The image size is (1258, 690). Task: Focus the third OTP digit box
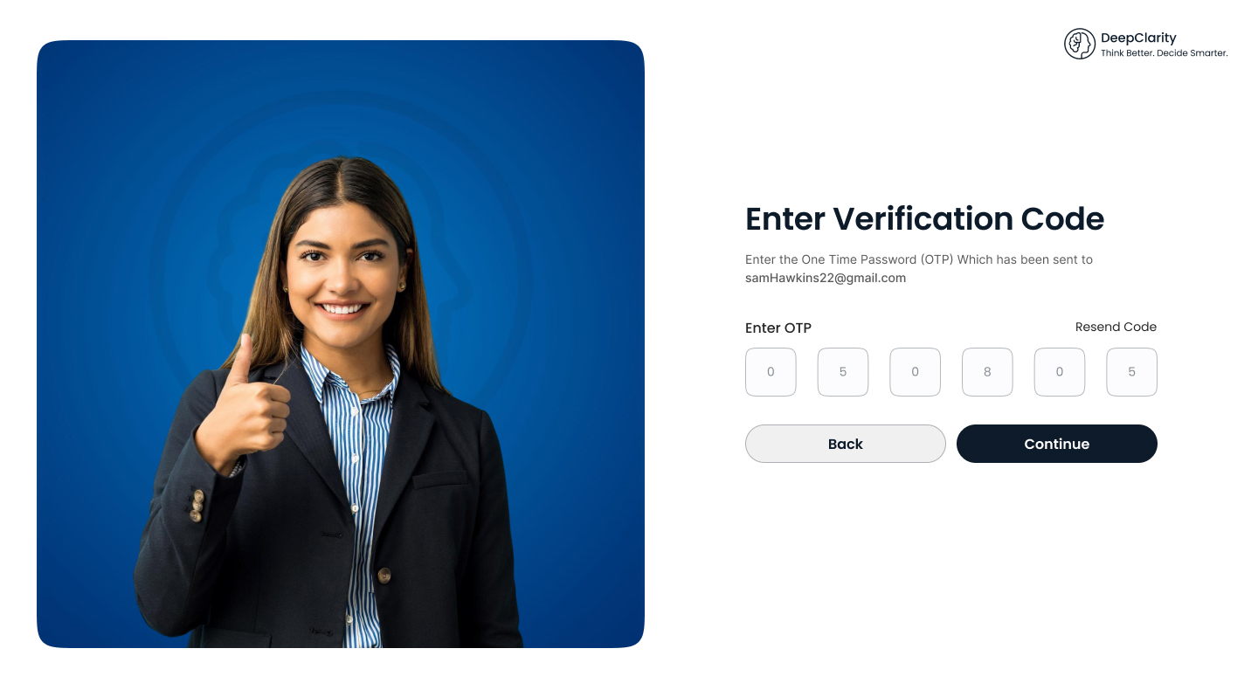coord(916,372)
